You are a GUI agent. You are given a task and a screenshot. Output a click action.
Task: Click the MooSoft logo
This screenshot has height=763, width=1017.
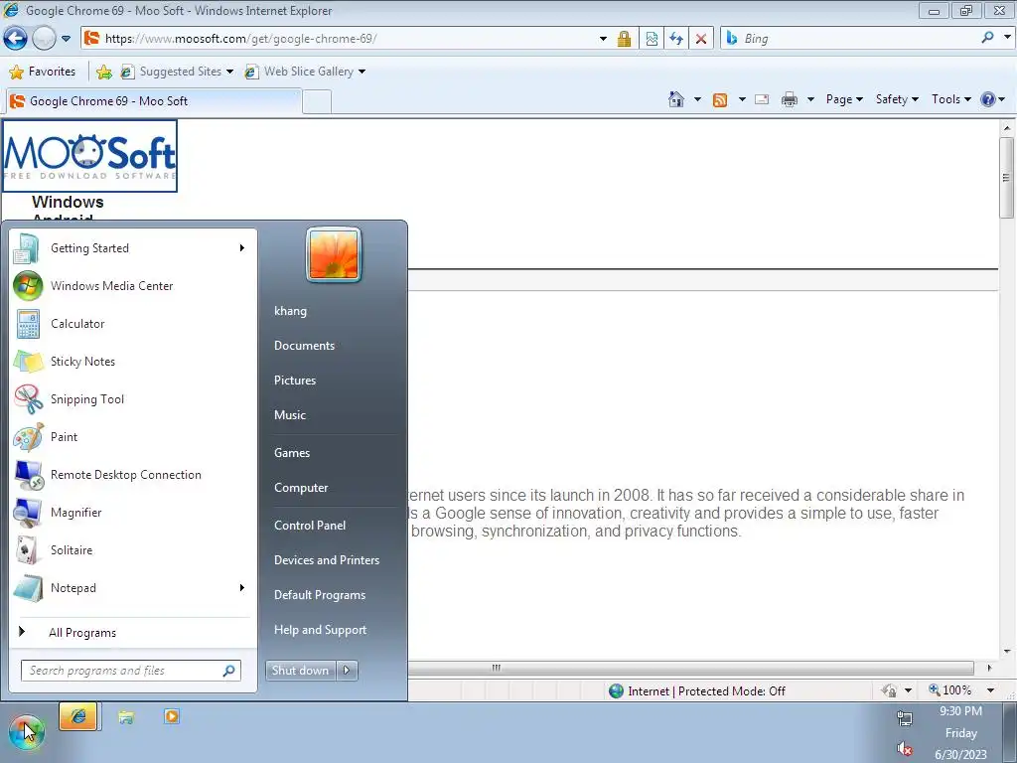coord(89,156)
